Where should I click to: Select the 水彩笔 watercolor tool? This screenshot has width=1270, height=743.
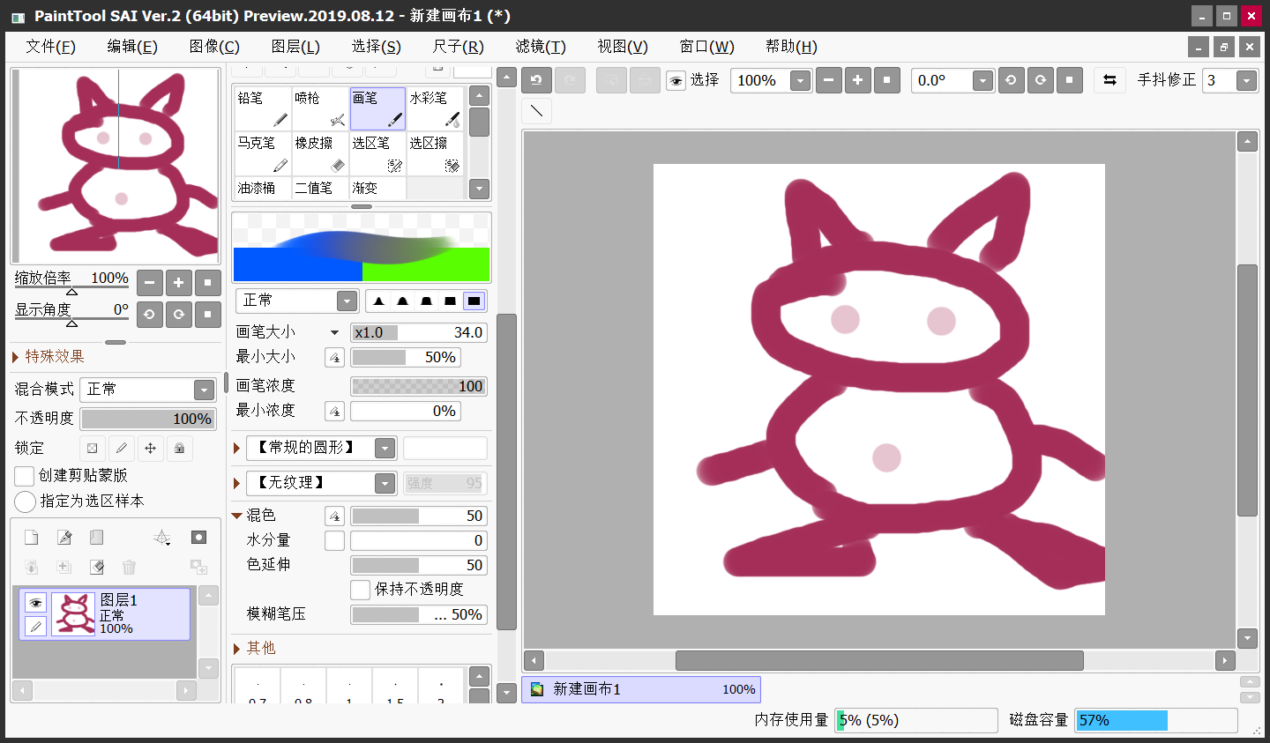click(x=435, y=108)
